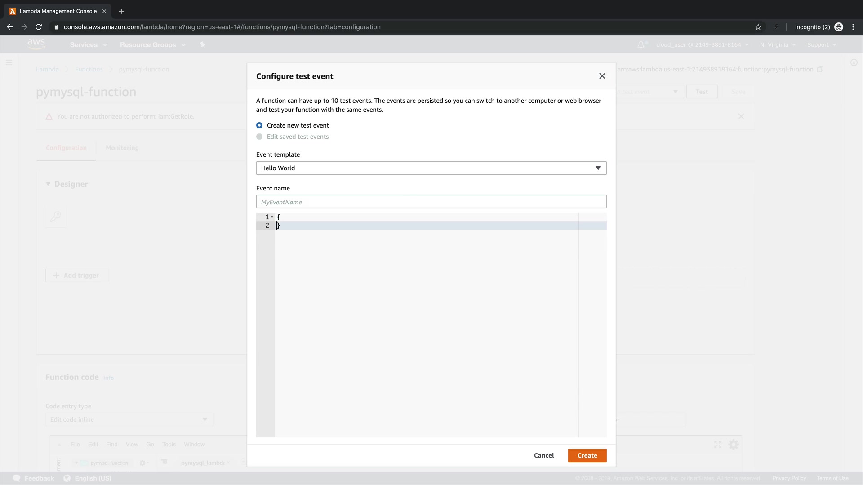Expand the N. Virginia region dropdown
The width and height of the screenshot is (863, 485).
[x=778, y=45]
